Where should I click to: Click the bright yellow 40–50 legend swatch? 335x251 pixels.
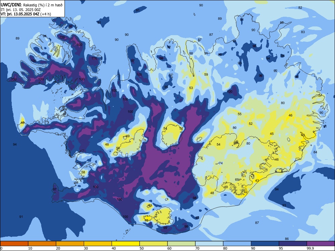pos(126,244)
